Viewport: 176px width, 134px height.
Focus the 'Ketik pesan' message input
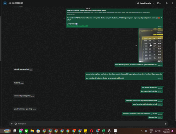90,124
